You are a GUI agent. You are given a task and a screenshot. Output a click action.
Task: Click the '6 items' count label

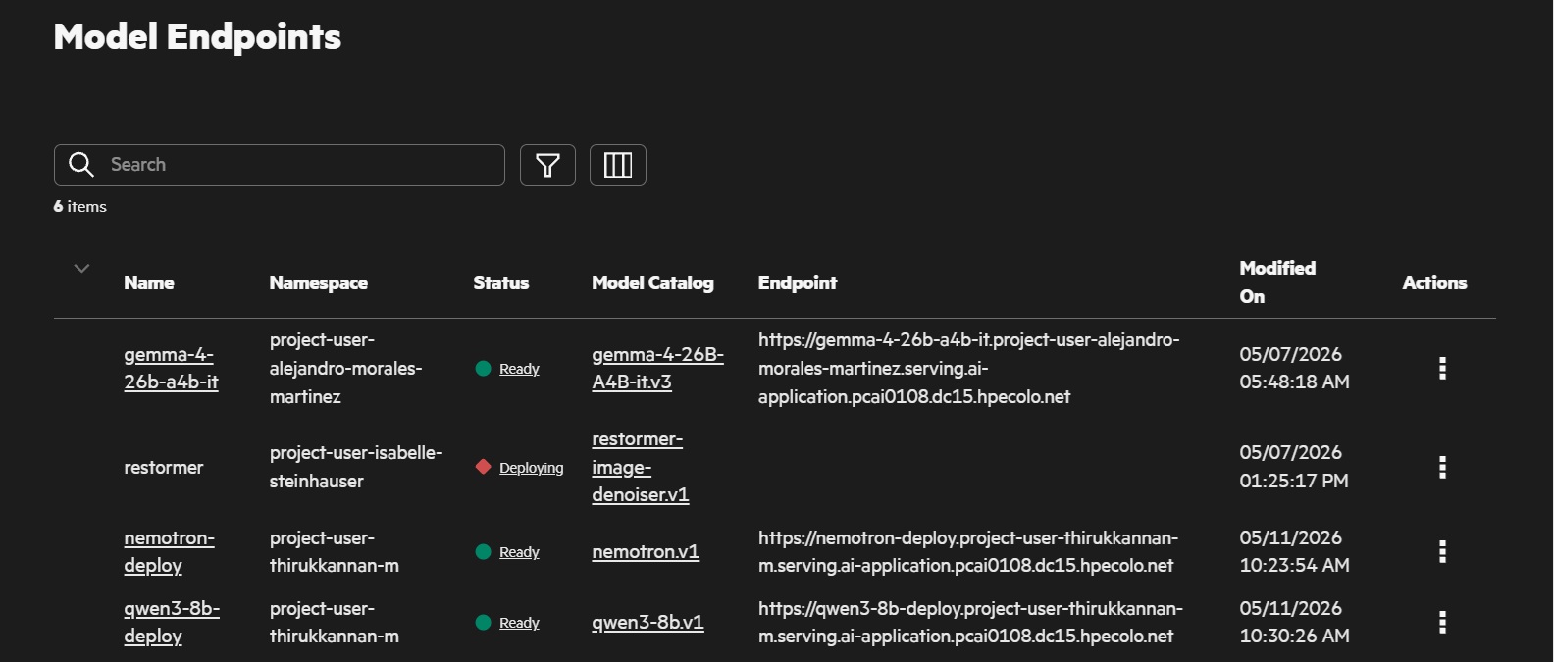(80, 207)
